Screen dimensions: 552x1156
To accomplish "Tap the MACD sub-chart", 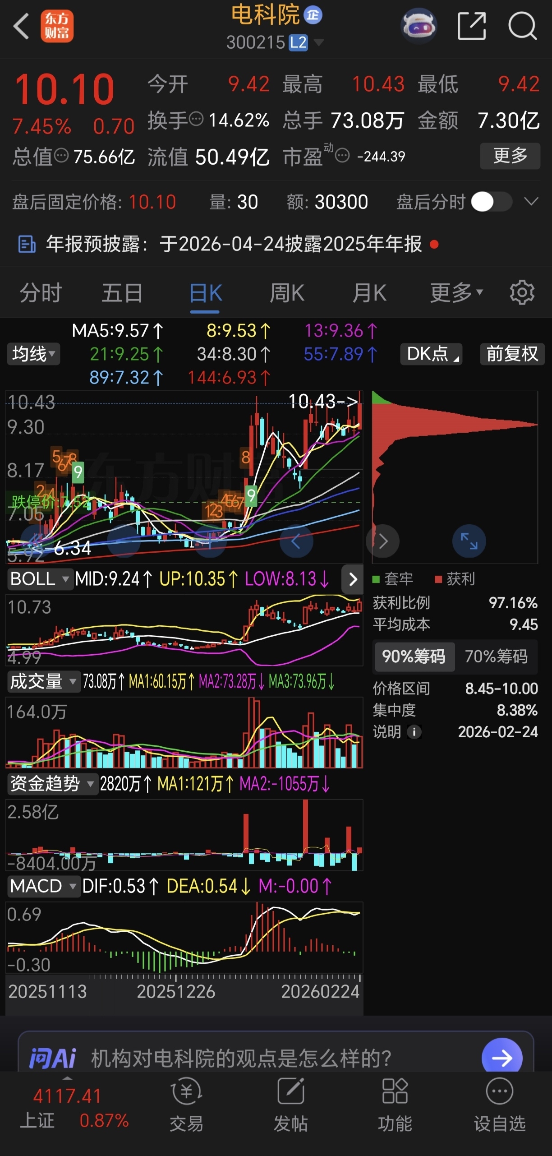I will coord(184,938).
